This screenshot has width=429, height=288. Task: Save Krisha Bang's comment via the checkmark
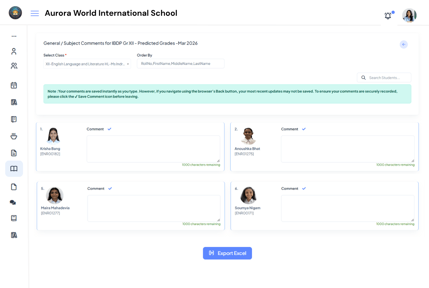(x=109, y=129)
